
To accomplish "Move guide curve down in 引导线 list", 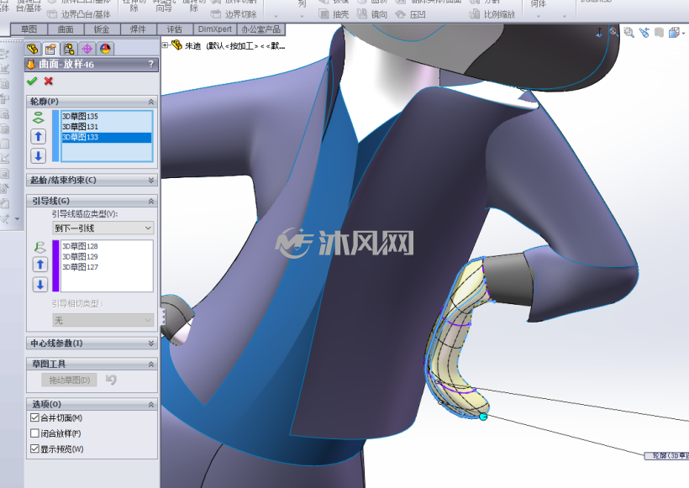I will [40, 285].
